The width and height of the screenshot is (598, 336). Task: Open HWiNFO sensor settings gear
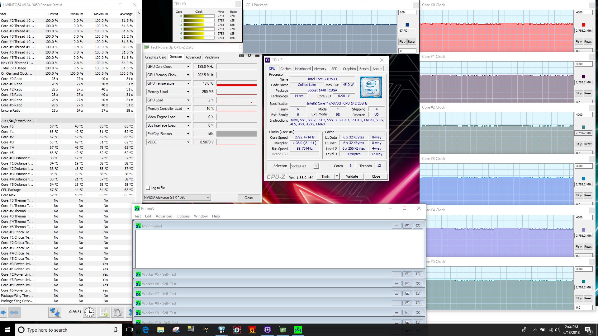[x=117, y=312]
